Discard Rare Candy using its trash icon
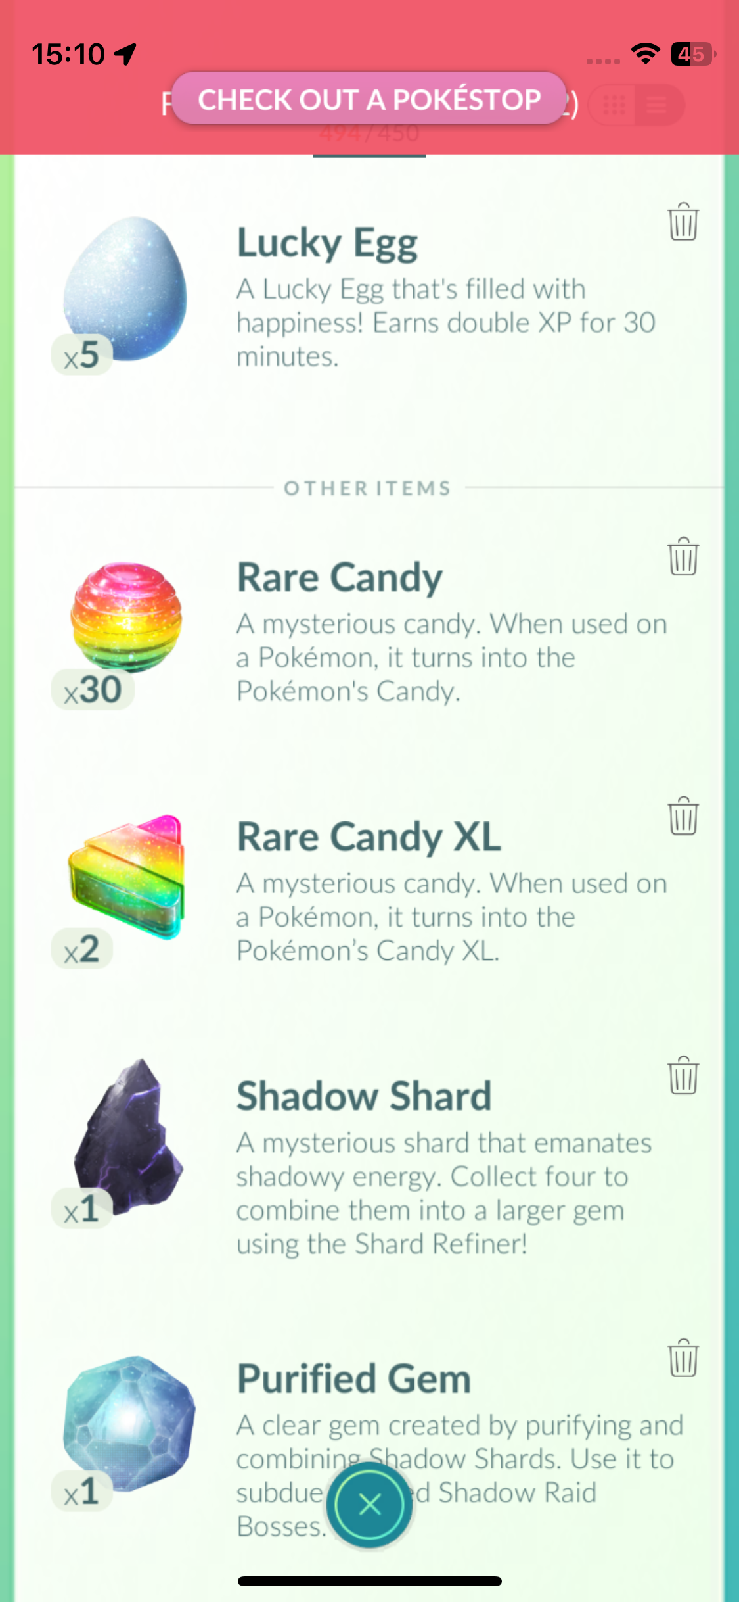This screenshot has width=739, height=1602. (683, 556)
